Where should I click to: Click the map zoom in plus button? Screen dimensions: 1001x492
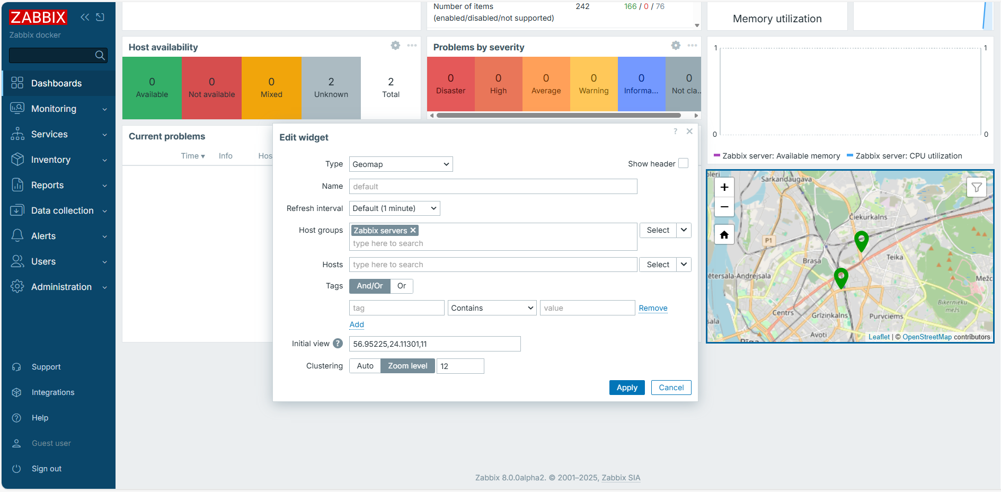pos(724,187)
